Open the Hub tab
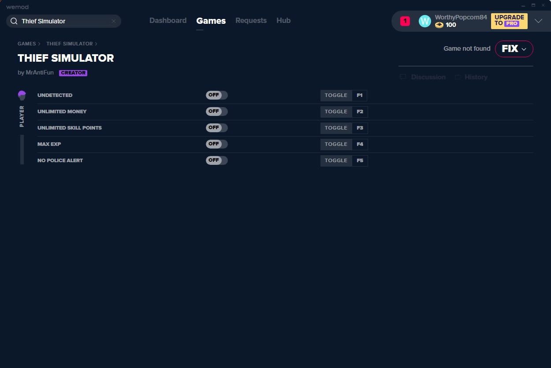 [x=283, y=21]
